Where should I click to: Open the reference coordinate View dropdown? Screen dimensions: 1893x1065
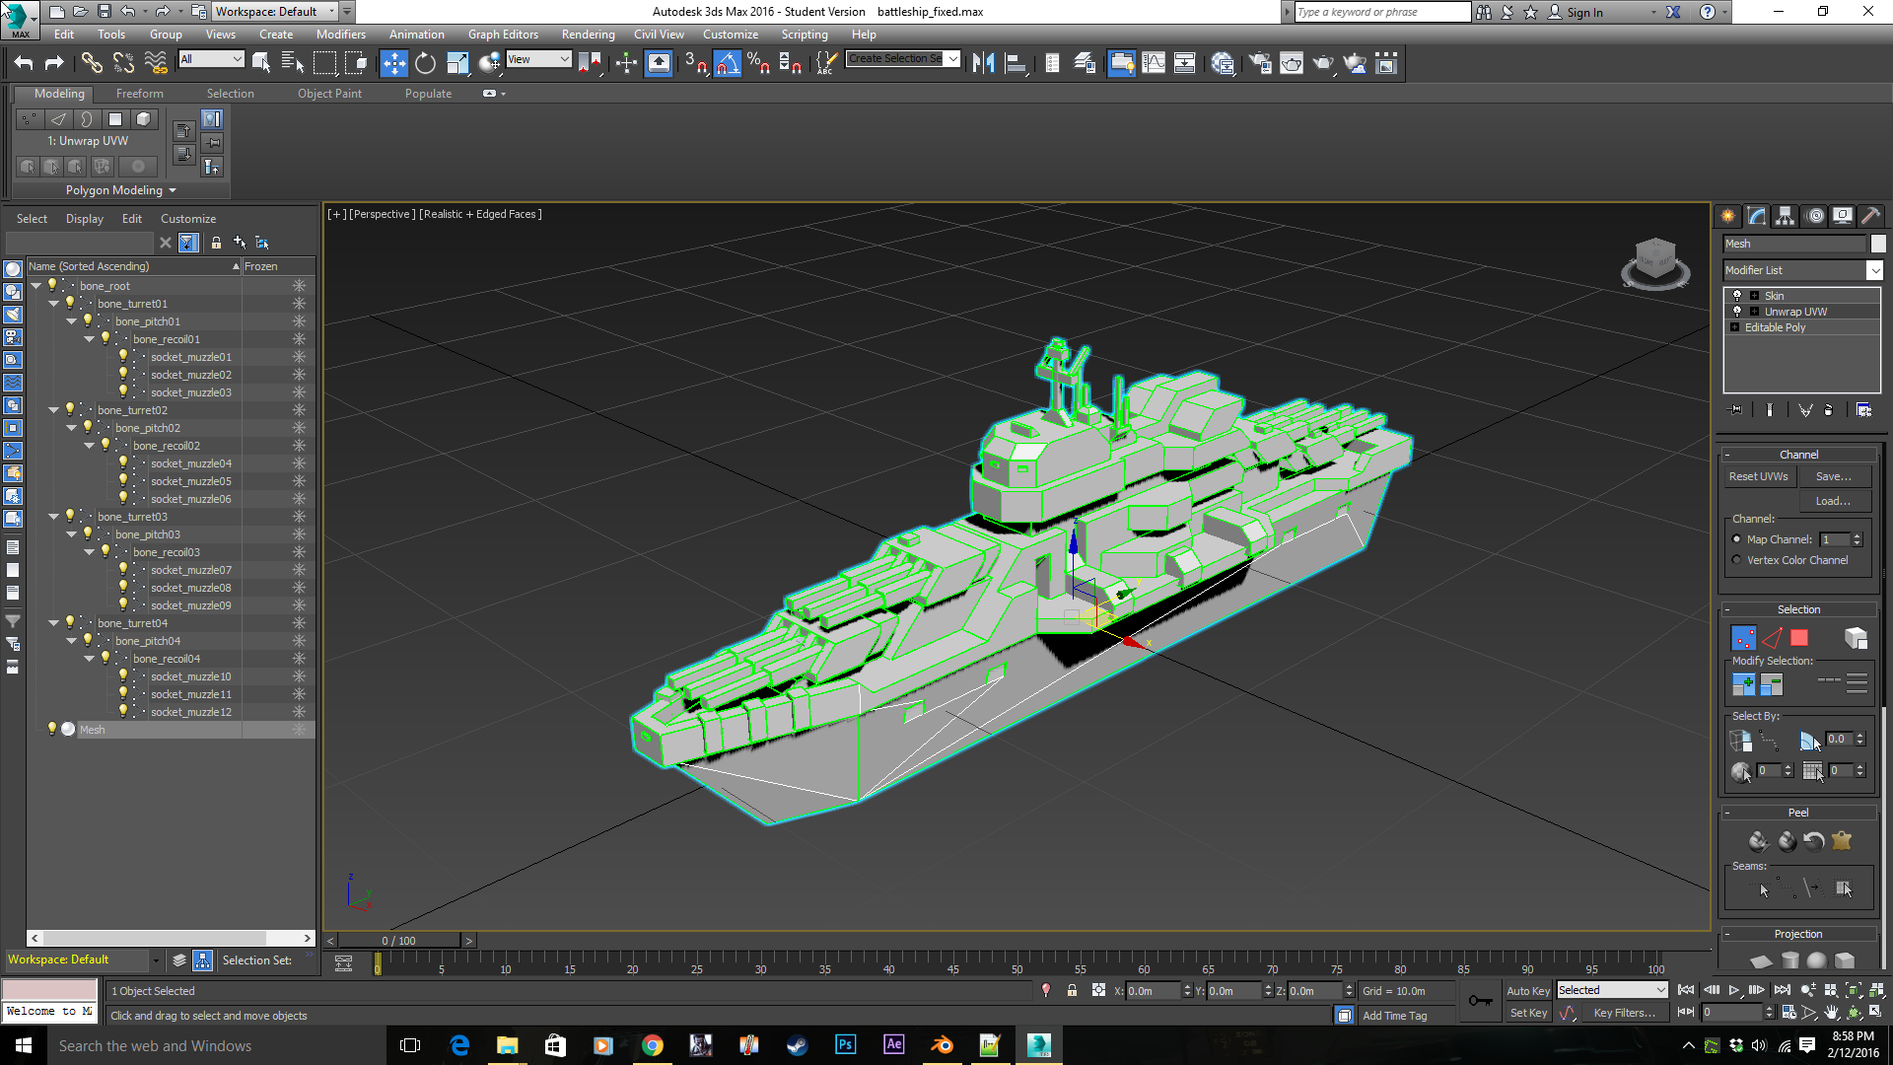pos(538,59)
